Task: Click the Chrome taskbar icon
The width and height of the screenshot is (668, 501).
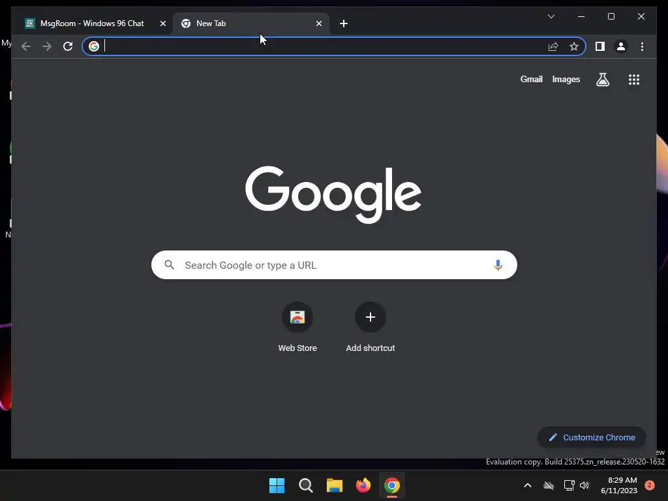Action: pyautogui.click(x=392, y=485)
